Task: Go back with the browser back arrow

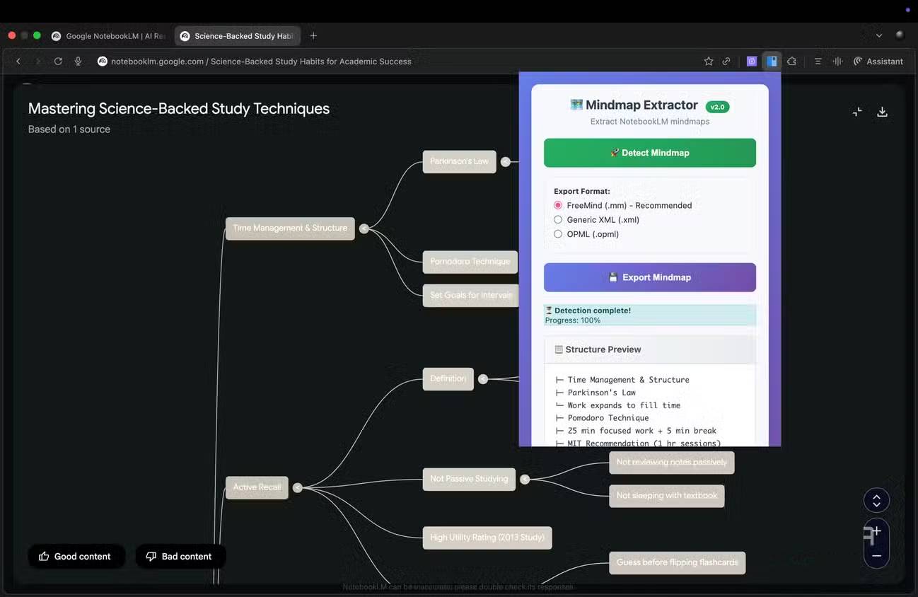Action: (18, 62)
